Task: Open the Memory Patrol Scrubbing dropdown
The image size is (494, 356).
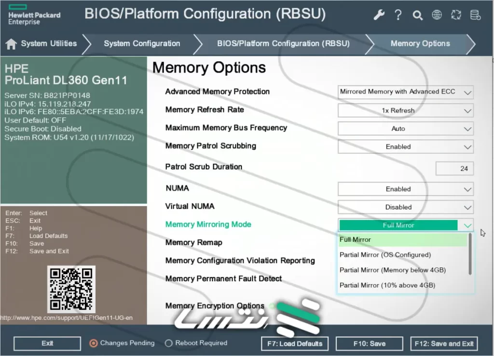Action: pyautogui.click(x=405, y=147)
